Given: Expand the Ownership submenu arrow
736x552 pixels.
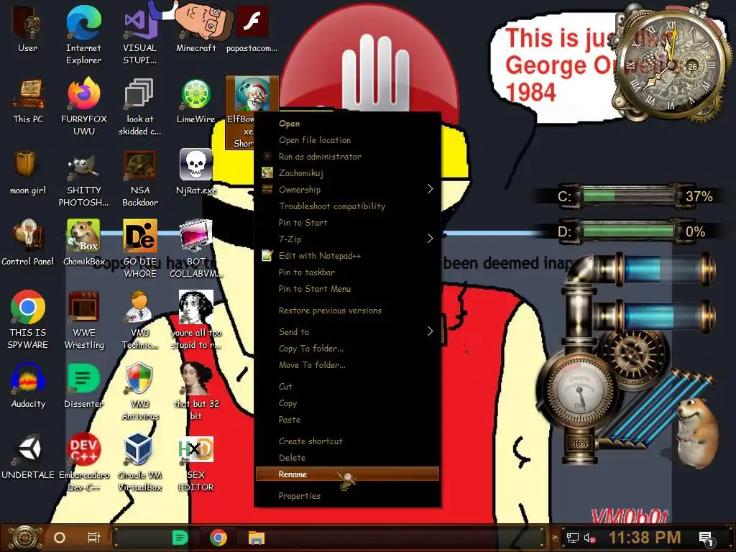Looking at the screenshot, I should 430,189.
